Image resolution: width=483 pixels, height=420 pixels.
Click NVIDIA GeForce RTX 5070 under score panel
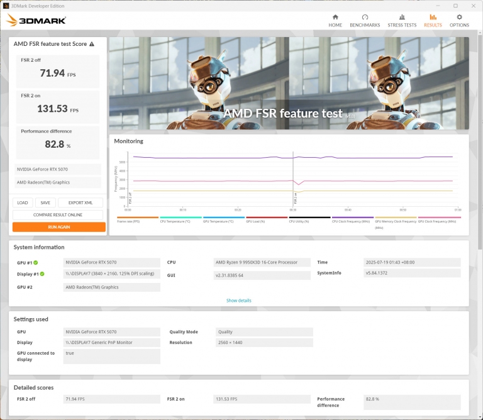tap(58, 169)
